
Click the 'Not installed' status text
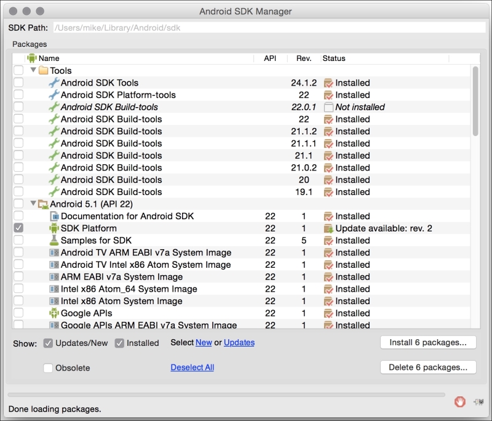pos(360,107)
